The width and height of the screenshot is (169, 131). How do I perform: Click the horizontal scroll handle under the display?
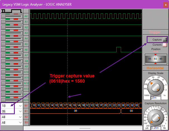click(85, 128)
